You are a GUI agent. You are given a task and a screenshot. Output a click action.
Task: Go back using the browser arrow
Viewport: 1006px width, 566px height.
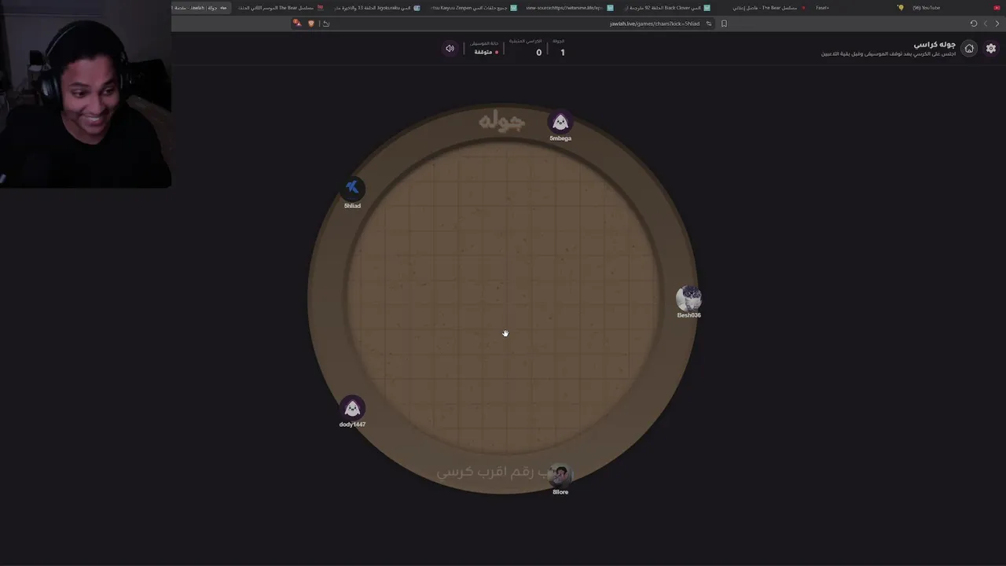click(996, 24)
